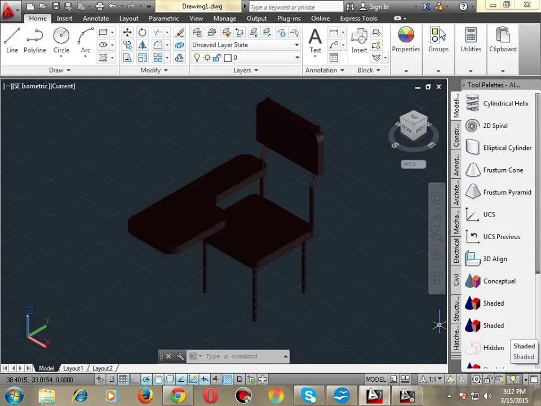This screenshot has height=406, width=541.
Task: Click the Current visual style label
Action: (x=63, y=86)
